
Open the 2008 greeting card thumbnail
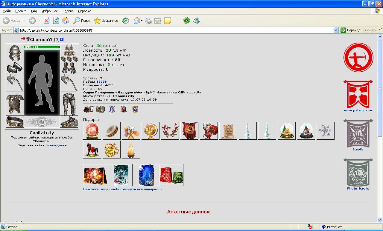pyautogui.click(x=95, y=175)
